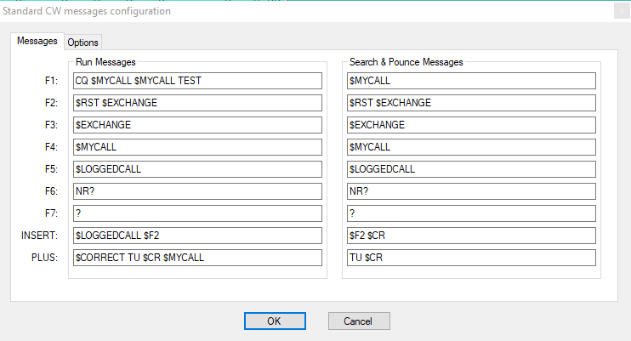
Task: Click the Search & Pounce PLUS field
Action: point(471,258)
